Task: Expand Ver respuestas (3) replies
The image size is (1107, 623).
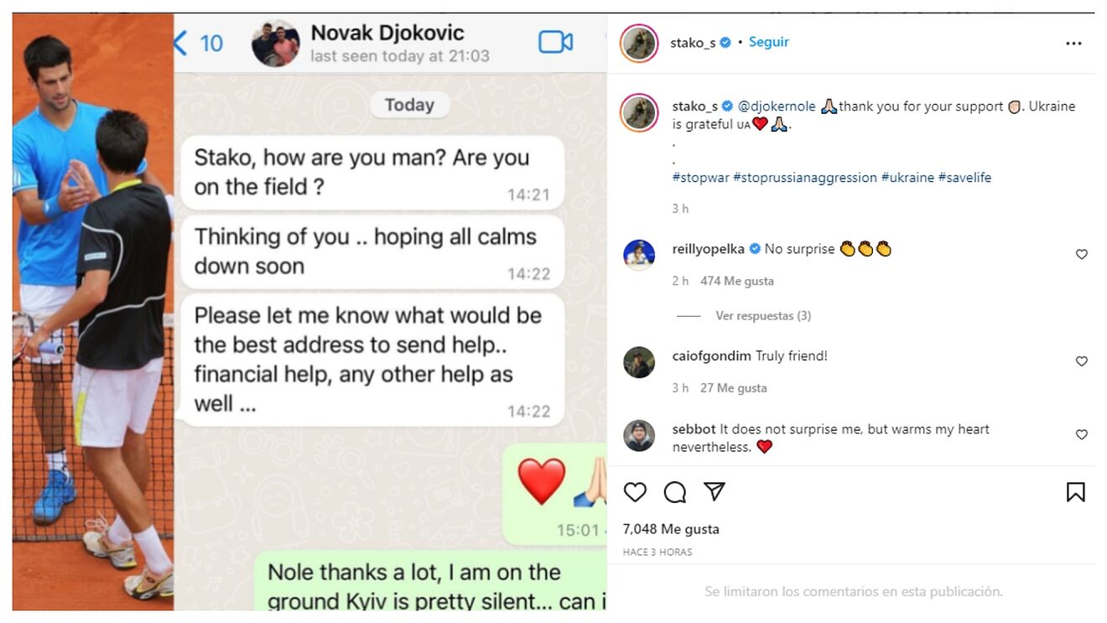Action: (x=763, y=316)
